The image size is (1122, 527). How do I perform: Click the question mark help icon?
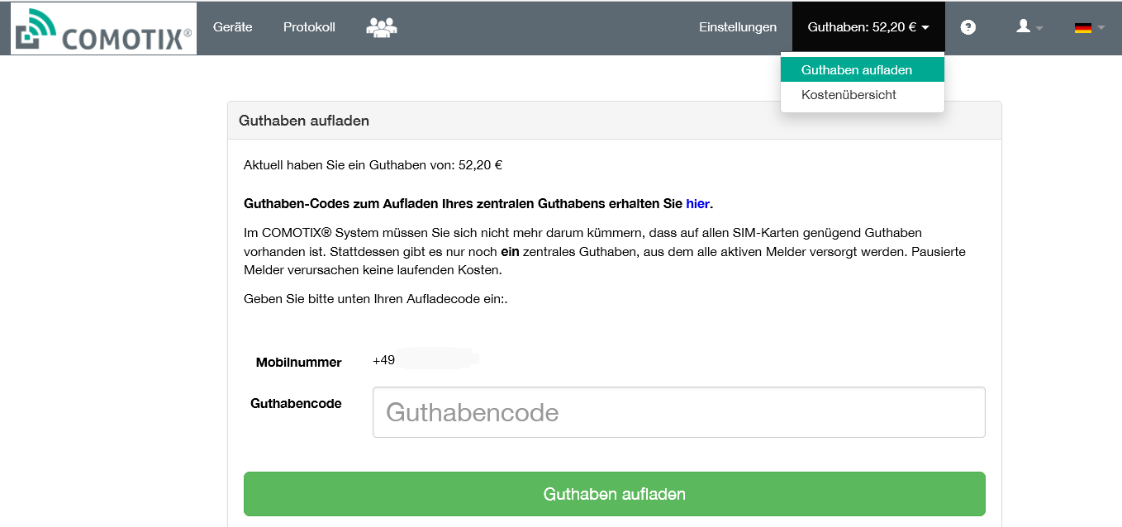968,27
